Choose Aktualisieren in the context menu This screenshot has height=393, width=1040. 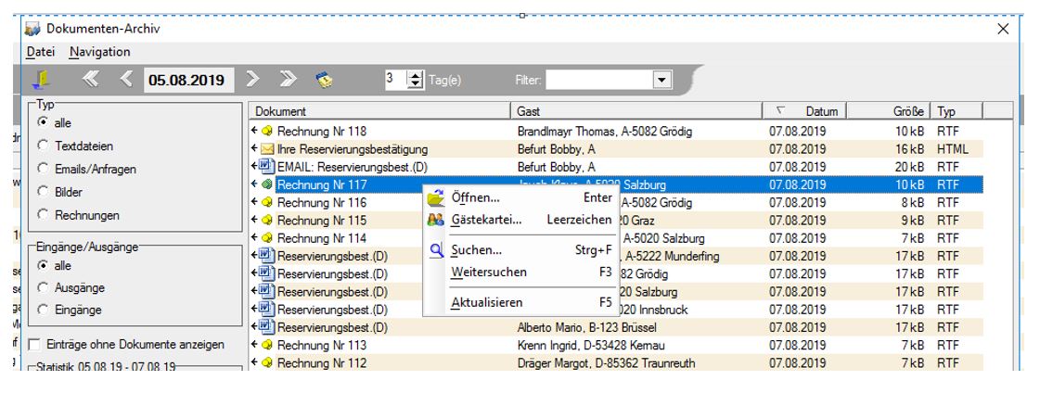tap(520, 302)
